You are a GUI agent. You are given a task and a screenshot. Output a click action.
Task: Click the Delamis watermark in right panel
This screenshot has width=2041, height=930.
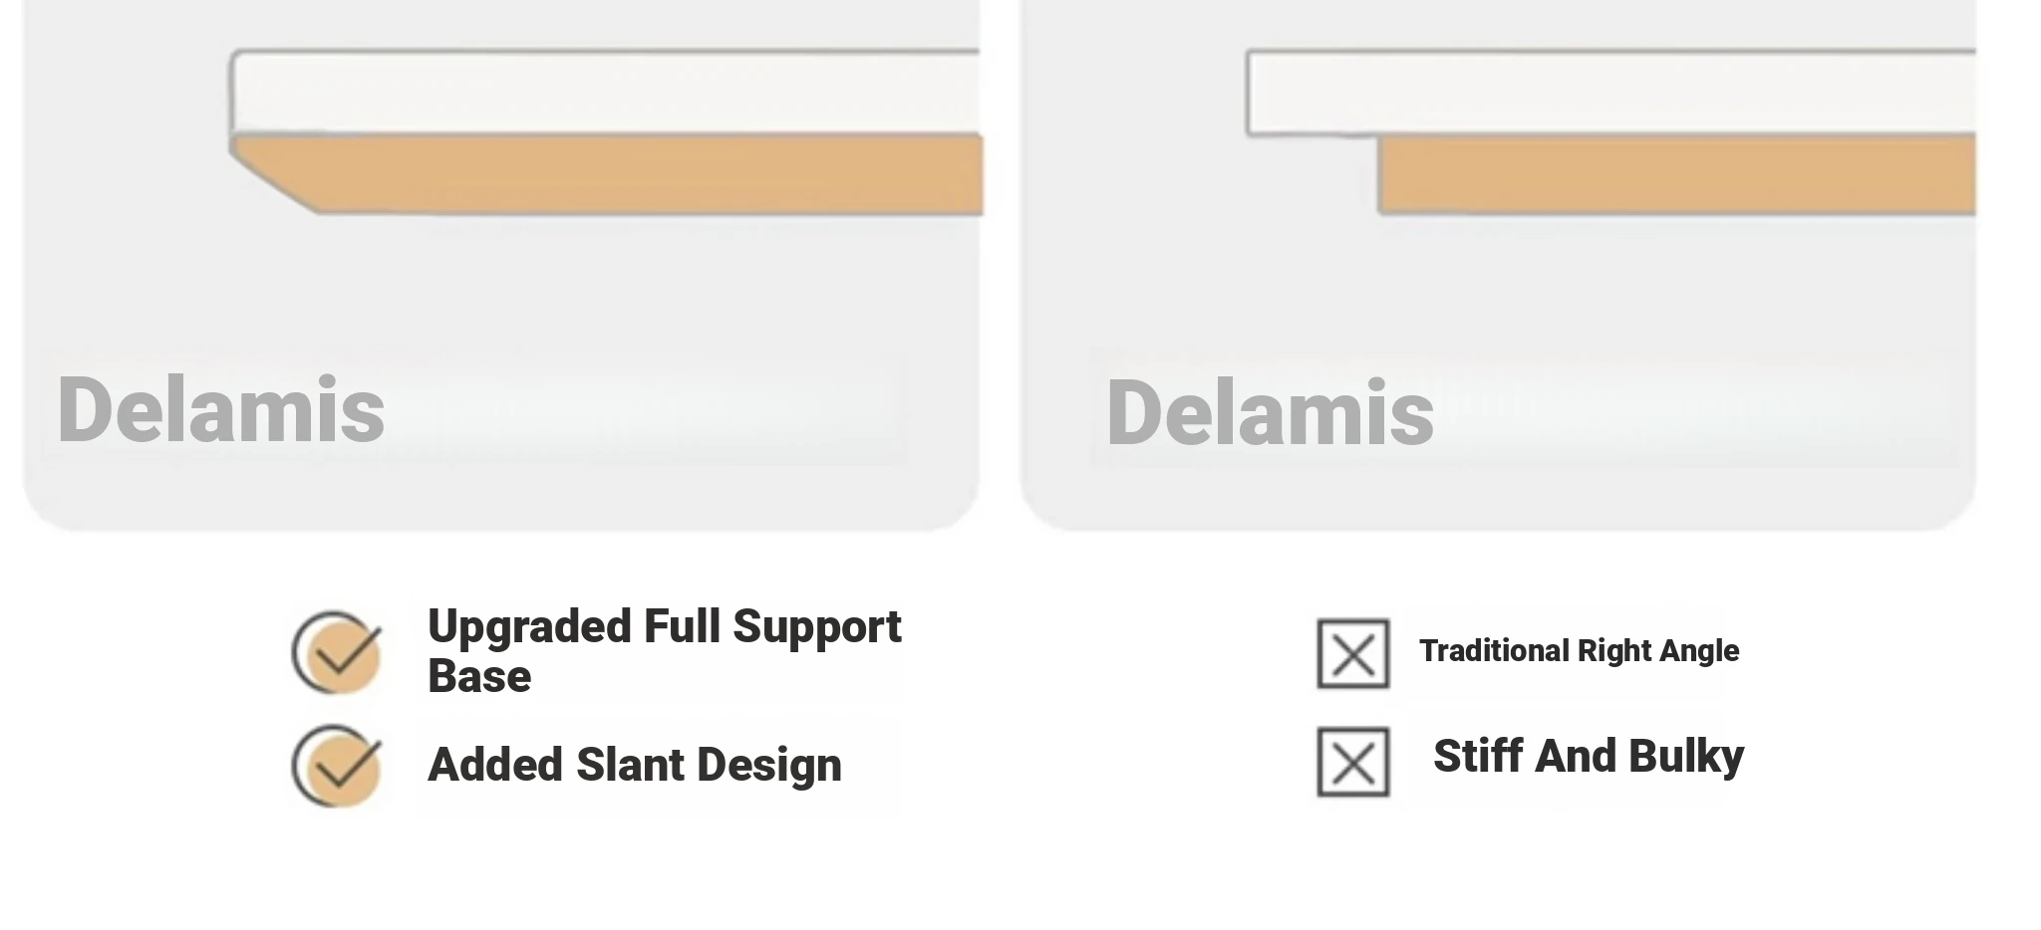tap(1270, 412)
